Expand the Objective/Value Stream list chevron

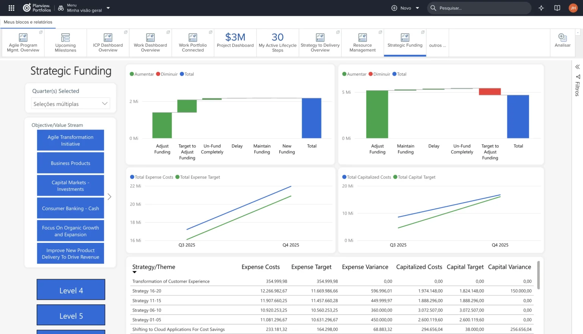(109, 197)
